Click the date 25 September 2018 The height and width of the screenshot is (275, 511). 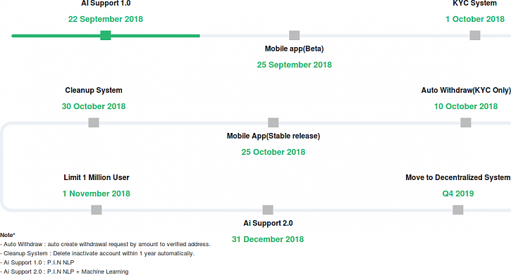click(x=295, y=65)
